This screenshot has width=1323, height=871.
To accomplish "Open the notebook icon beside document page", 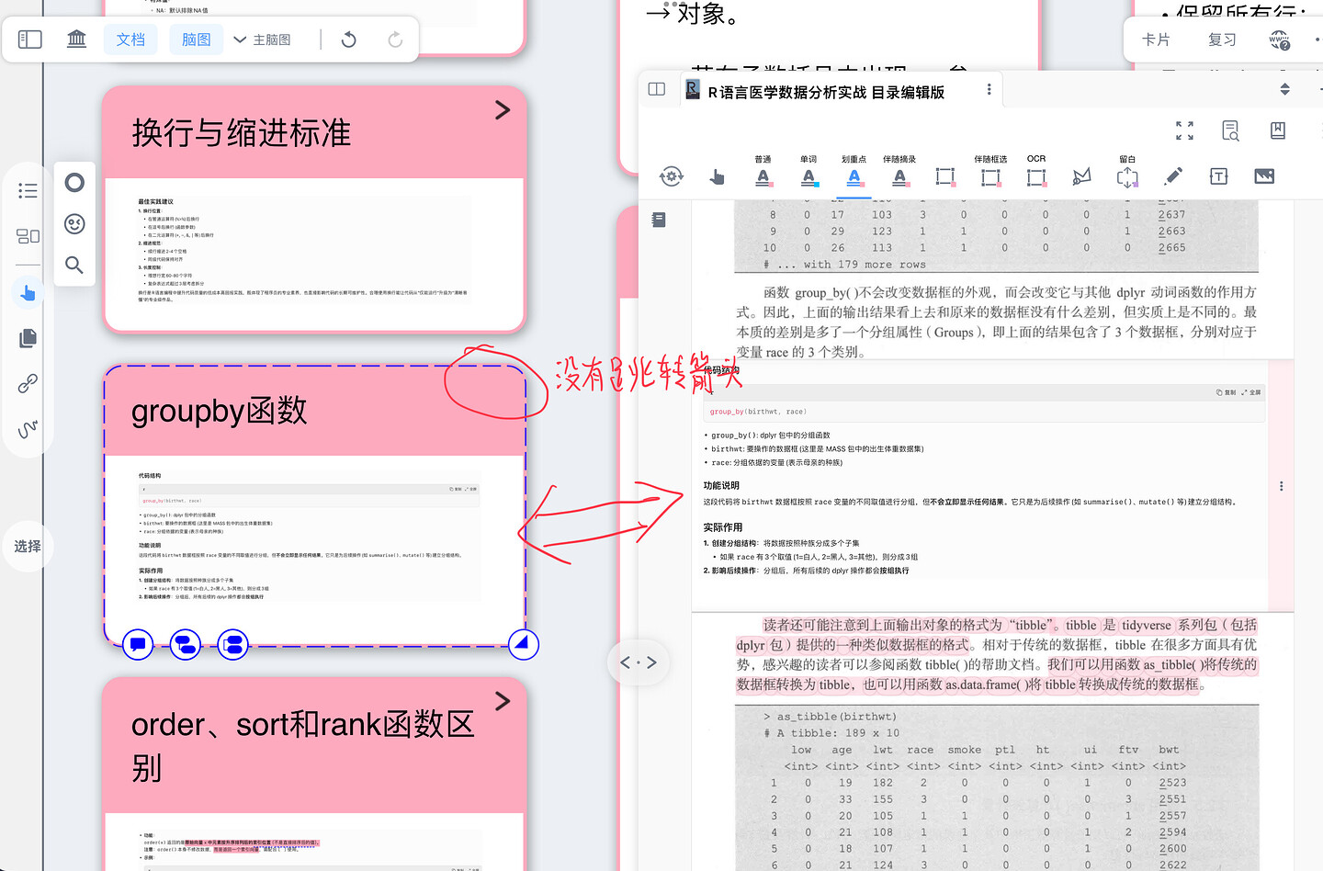I will [659, 220].
